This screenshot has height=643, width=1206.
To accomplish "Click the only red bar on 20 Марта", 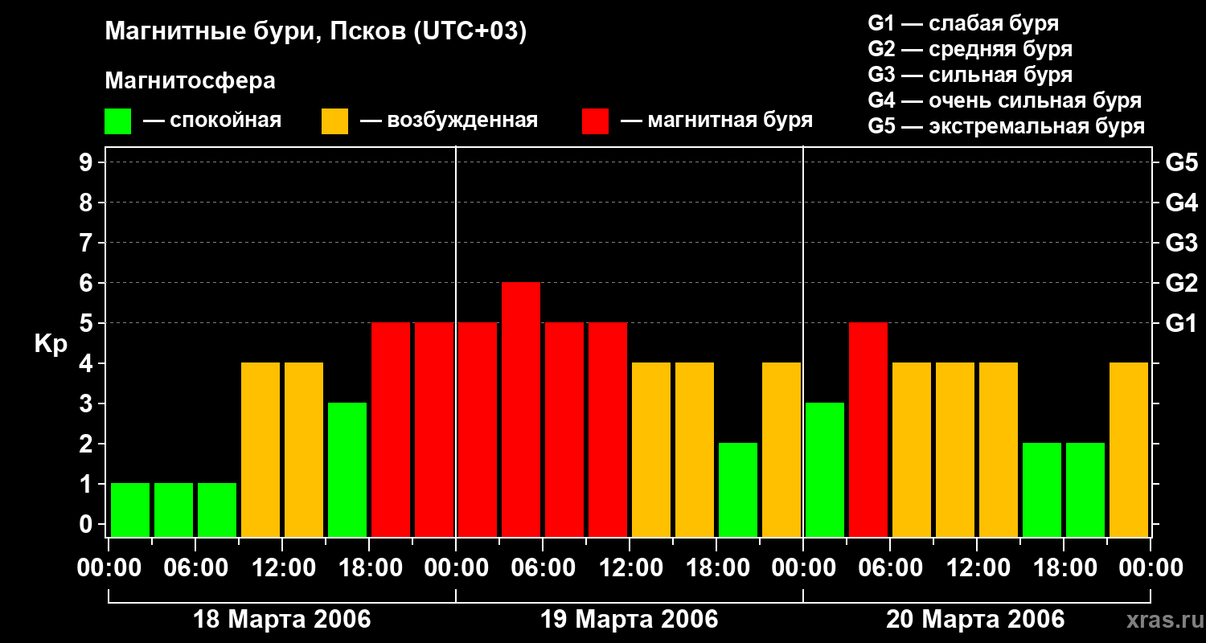I will [x=868, y=429].
